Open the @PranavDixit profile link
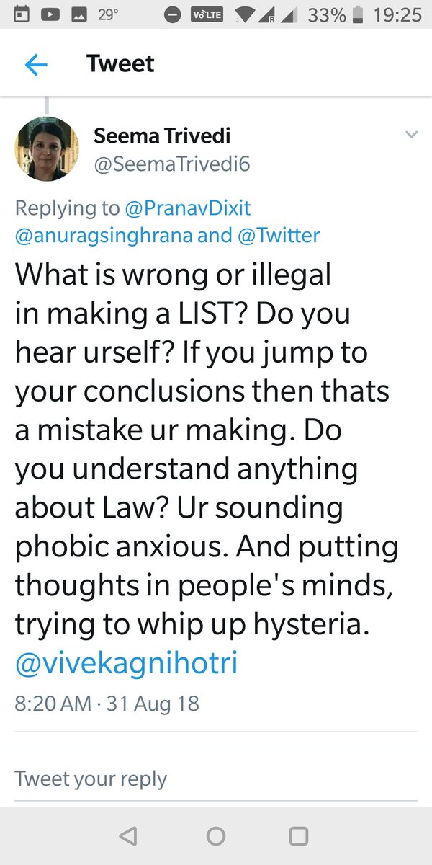 click(189, 208)
